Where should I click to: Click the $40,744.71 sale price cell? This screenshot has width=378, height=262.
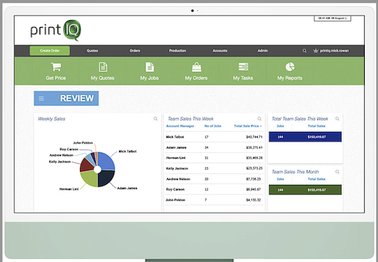click(x=255, y=137)
